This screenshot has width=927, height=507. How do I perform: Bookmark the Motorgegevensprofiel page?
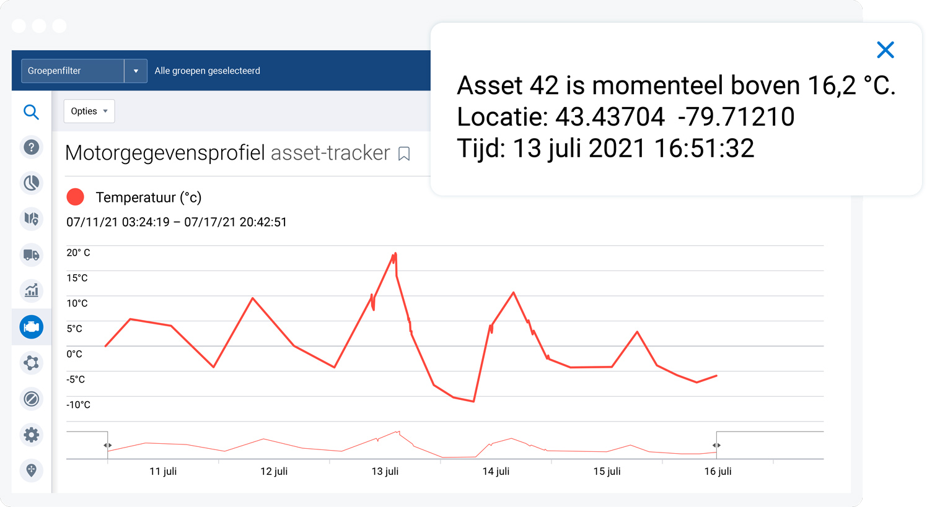404,154
